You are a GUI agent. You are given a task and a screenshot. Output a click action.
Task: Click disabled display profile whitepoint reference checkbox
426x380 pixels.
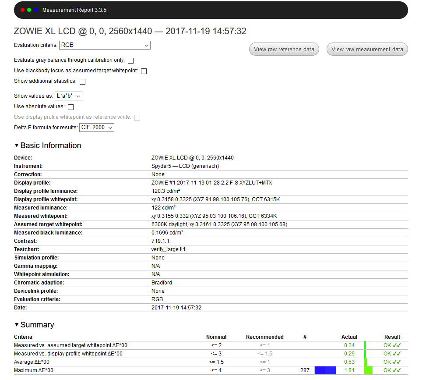(x=137, y=118)
